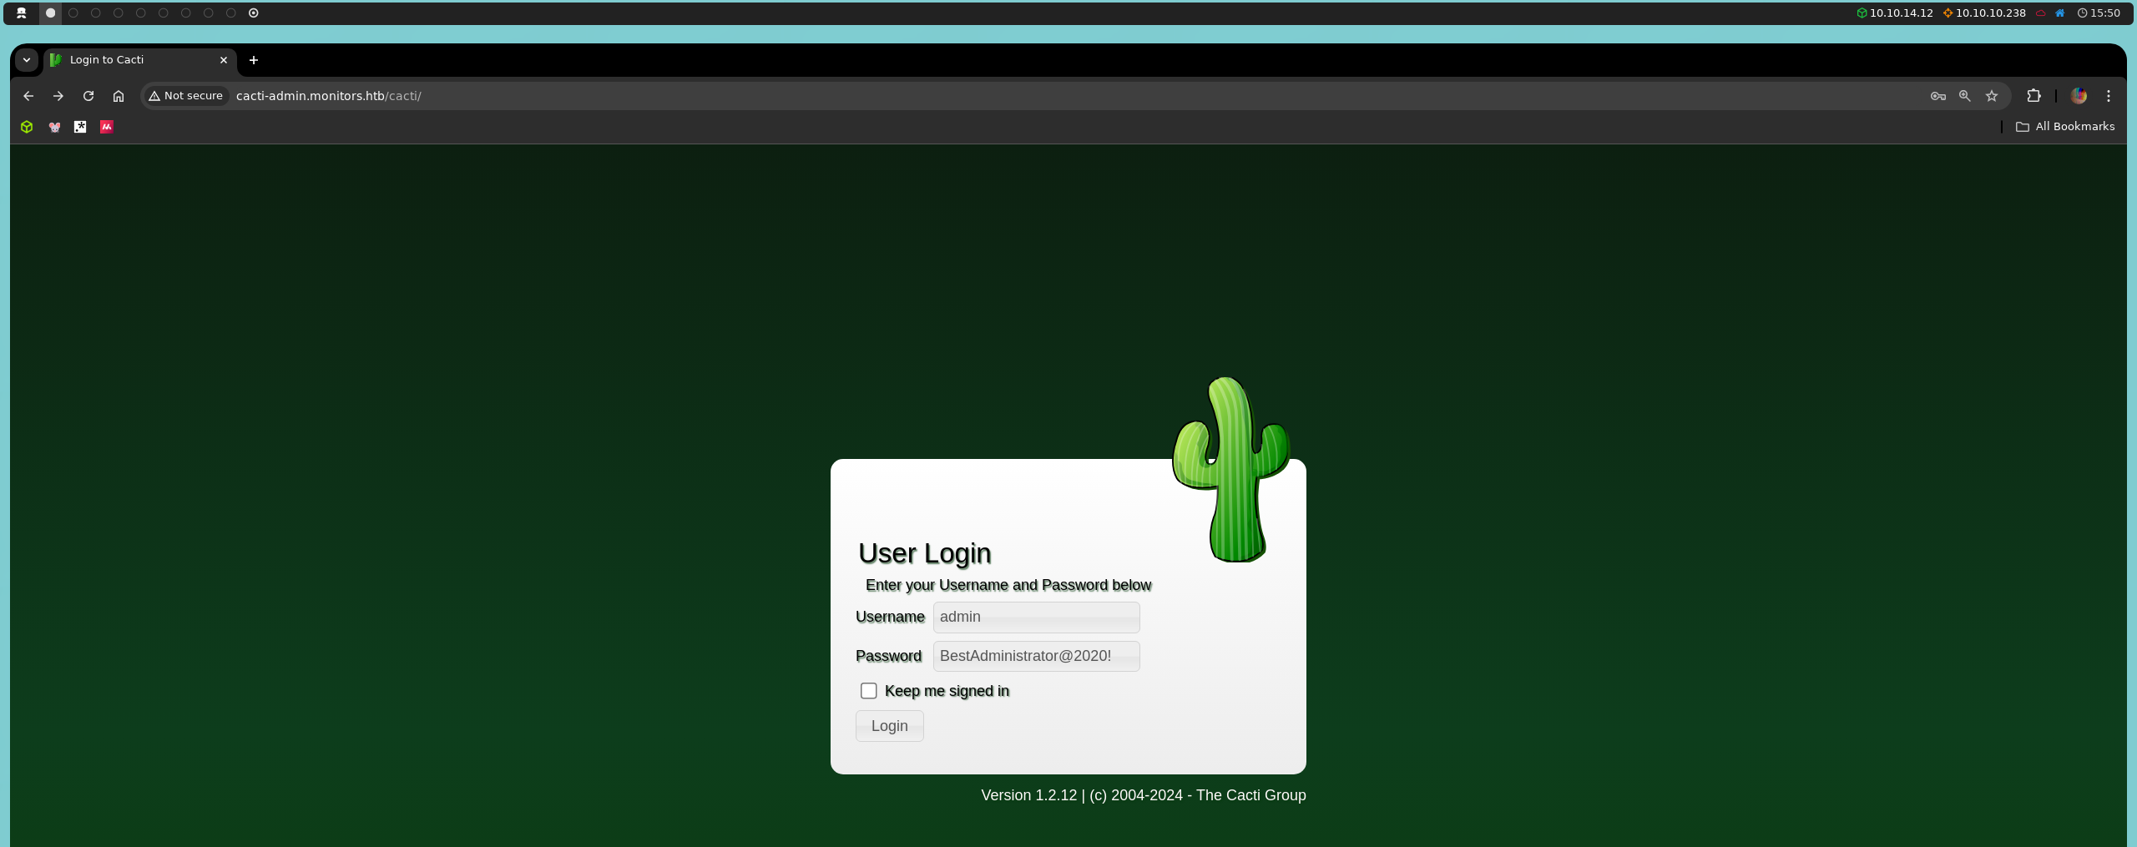Screen dimensions: 2137x847
Task: Click the Password input field
Action: 1036,657
